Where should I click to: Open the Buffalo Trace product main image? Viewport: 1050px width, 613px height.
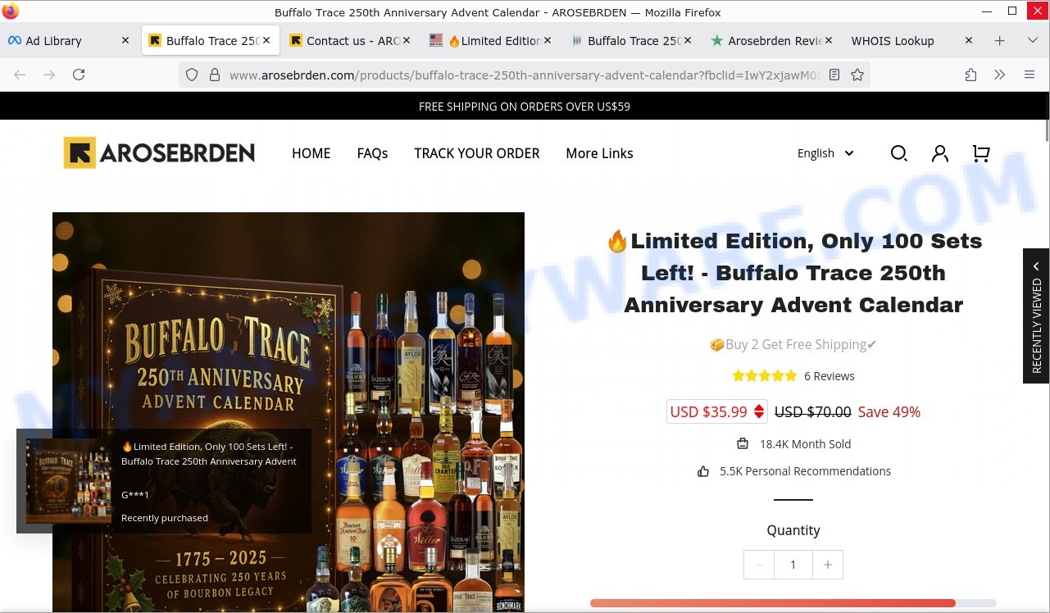tap(289, 412)
